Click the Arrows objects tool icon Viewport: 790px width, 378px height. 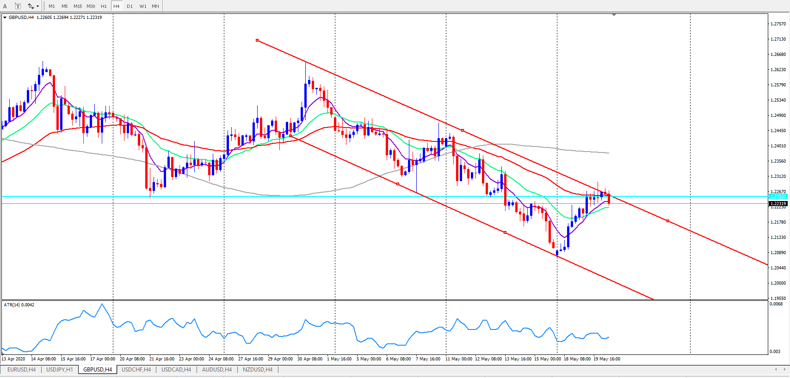(31, 6)
